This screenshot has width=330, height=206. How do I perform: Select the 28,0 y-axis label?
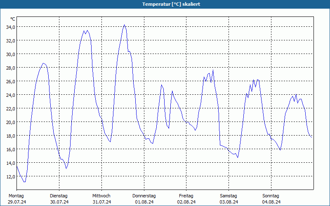(10, 68)
